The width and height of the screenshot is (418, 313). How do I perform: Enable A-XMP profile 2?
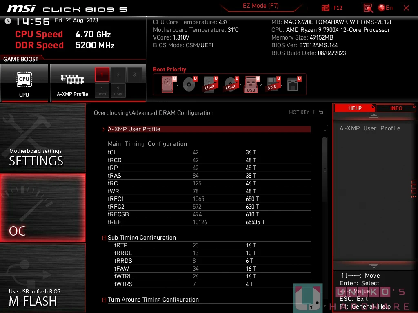[118, 74]
